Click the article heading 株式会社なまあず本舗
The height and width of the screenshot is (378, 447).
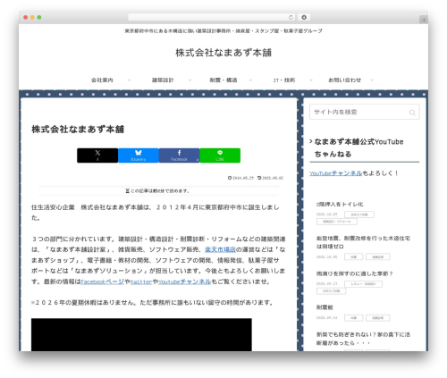click(78, 130)
